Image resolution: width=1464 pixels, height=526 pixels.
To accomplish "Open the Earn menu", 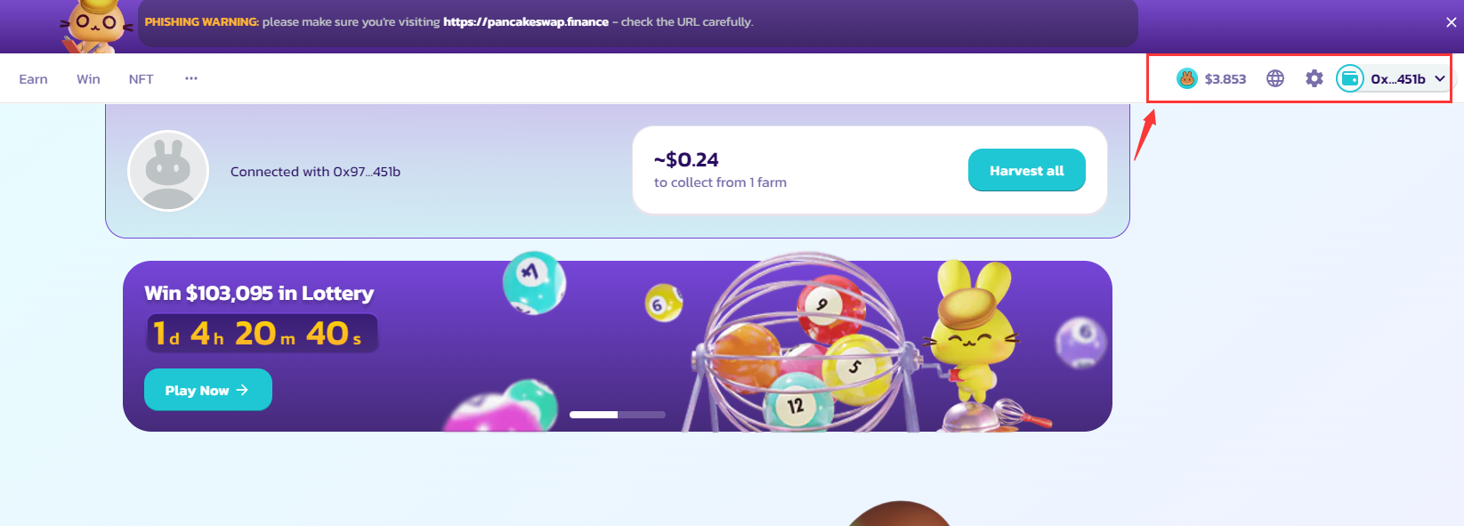I will [33, 79].
